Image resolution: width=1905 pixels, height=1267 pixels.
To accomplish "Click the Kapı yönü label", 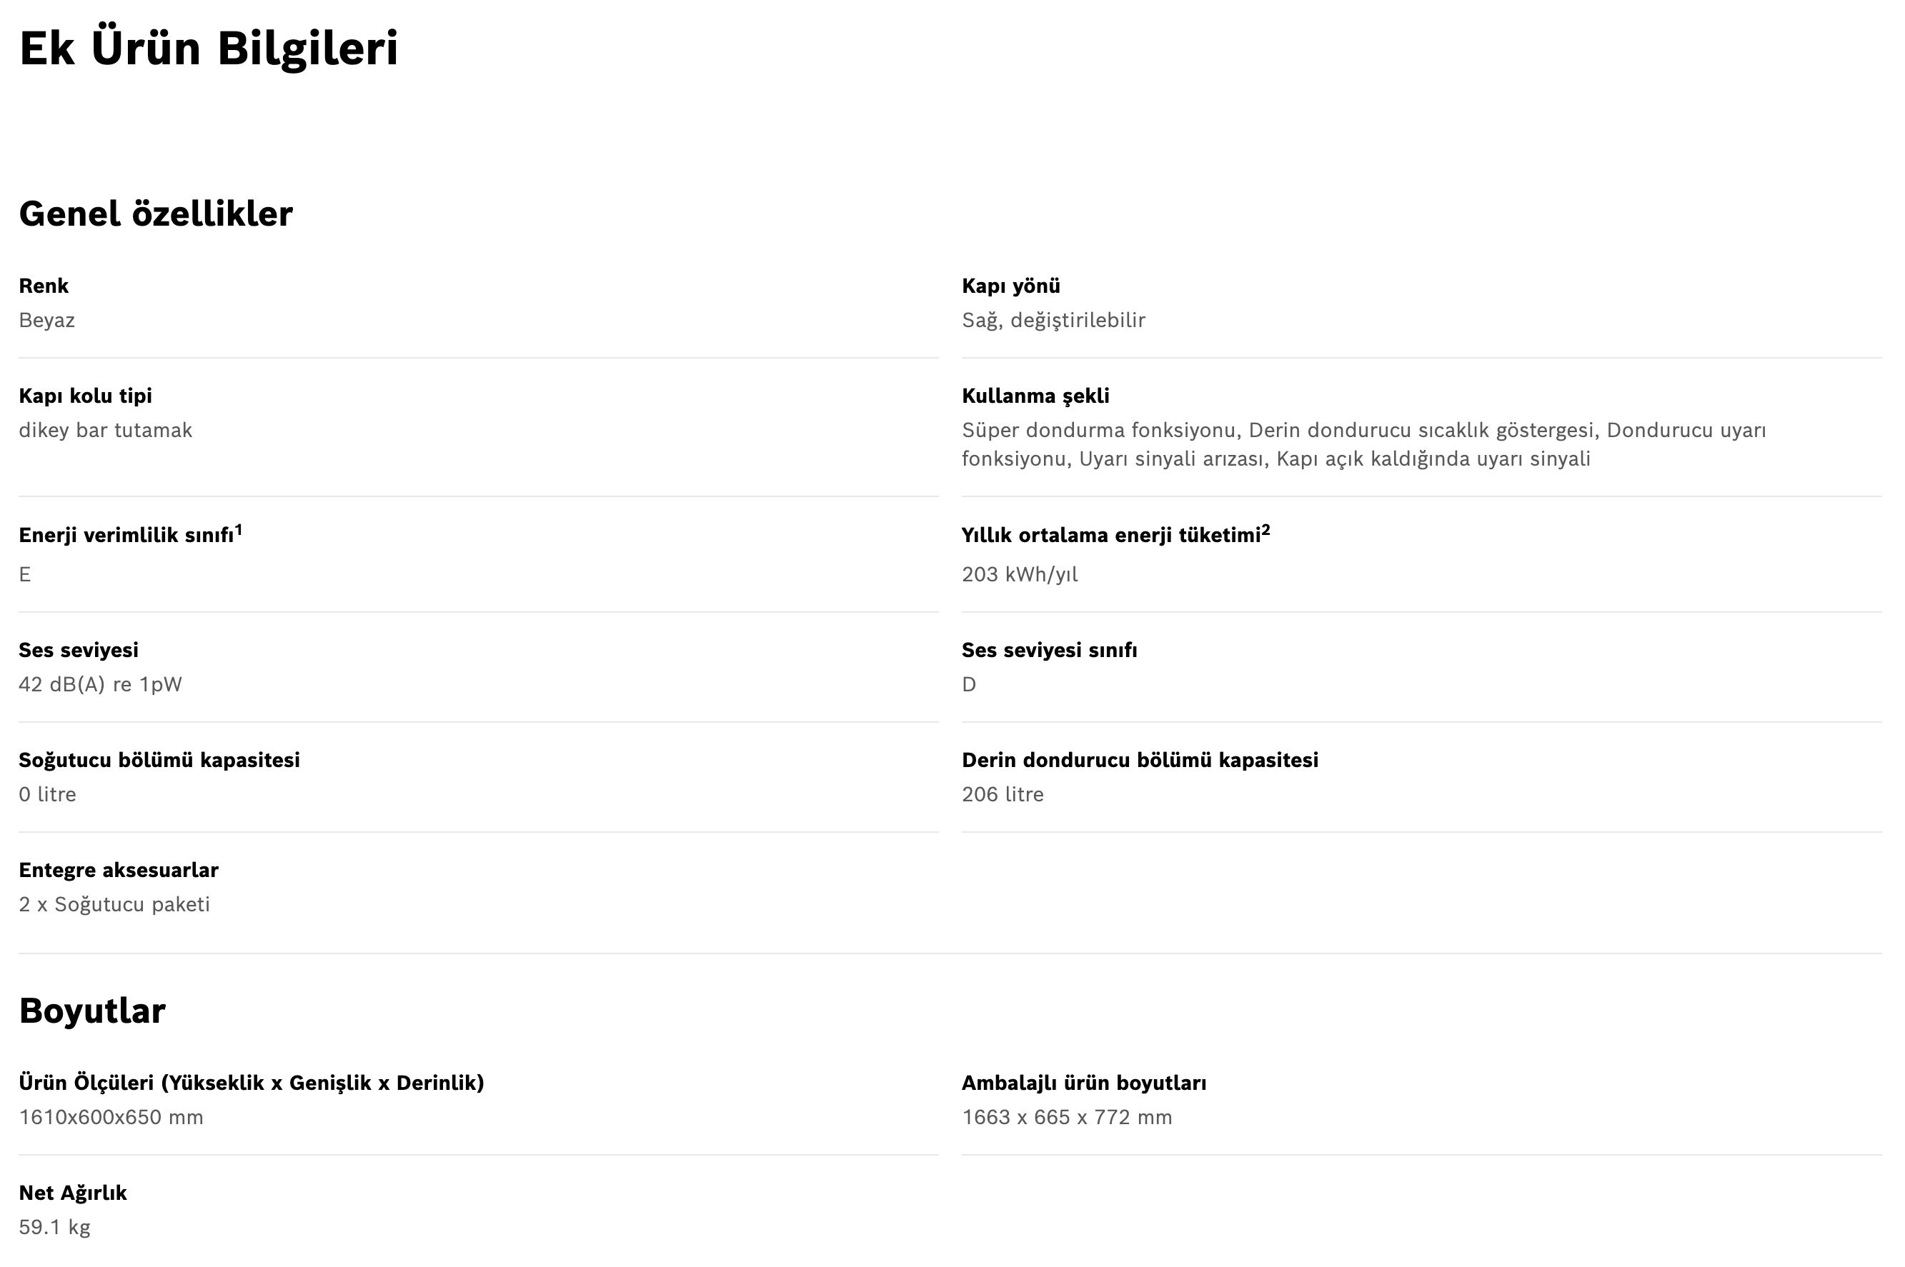I will coord(1010,286).
